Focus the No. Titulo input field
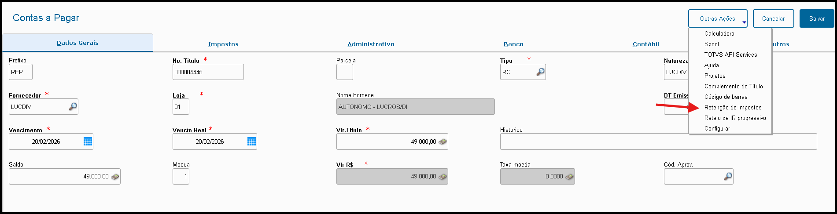Screen dimensions: 837x214 point(208,72)
